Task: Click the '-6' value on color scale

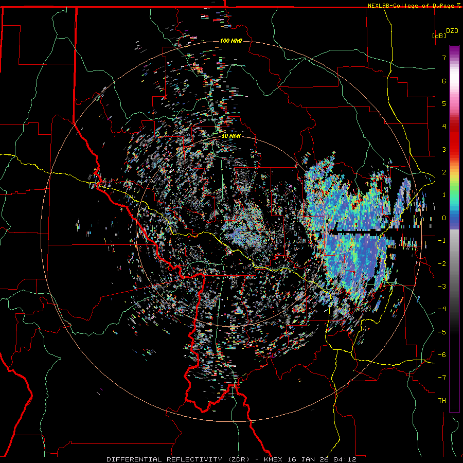Action: pos(442,355)
